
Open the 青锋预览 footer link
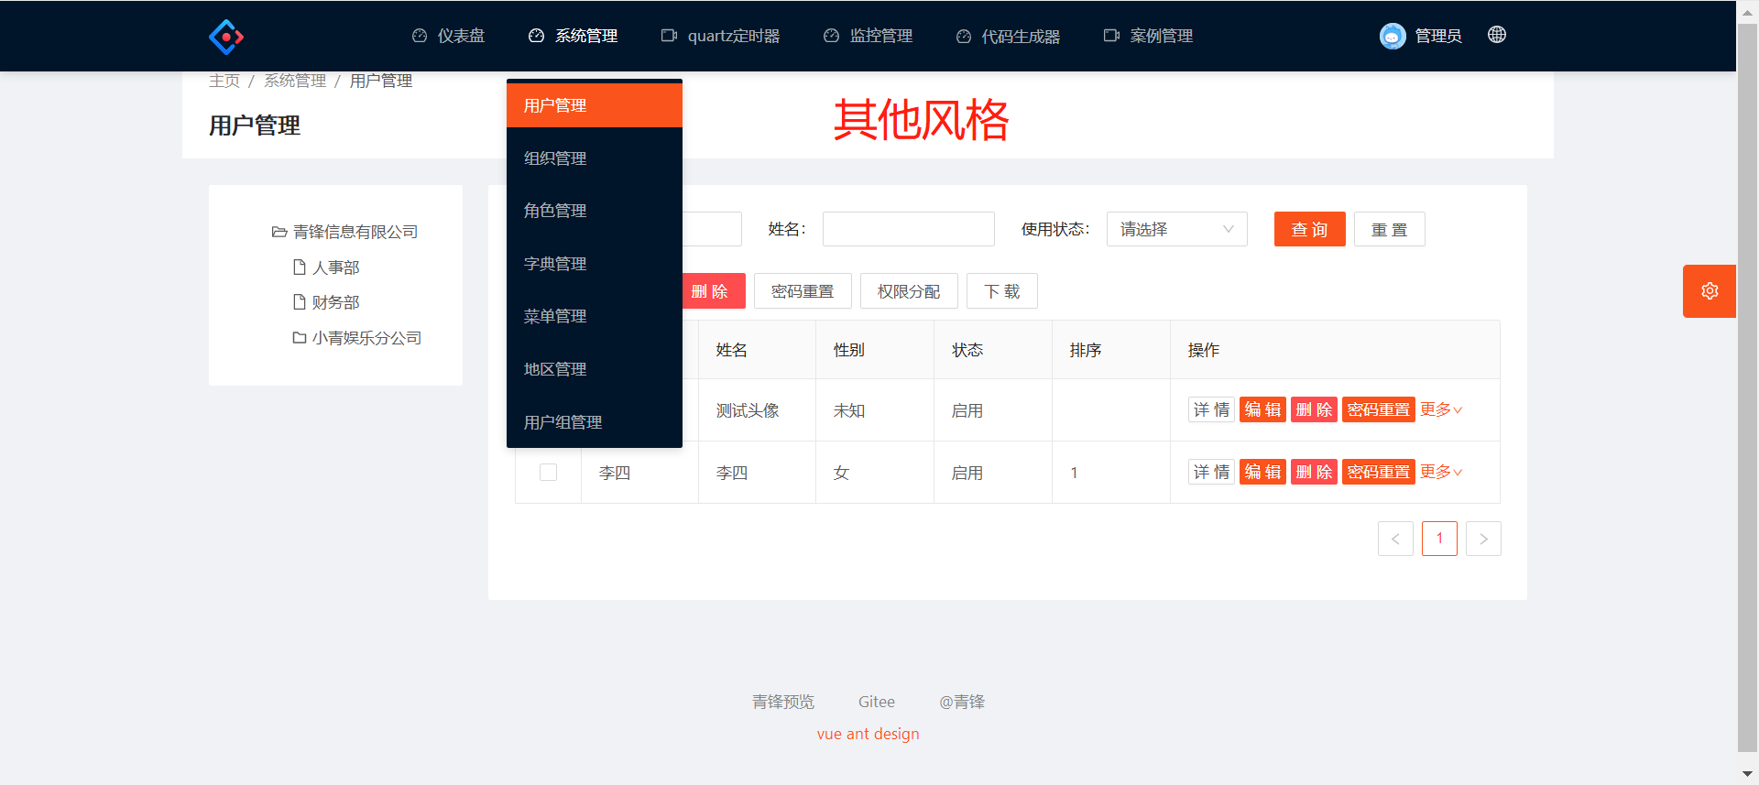pyautogui.click(x=783, y=702)
